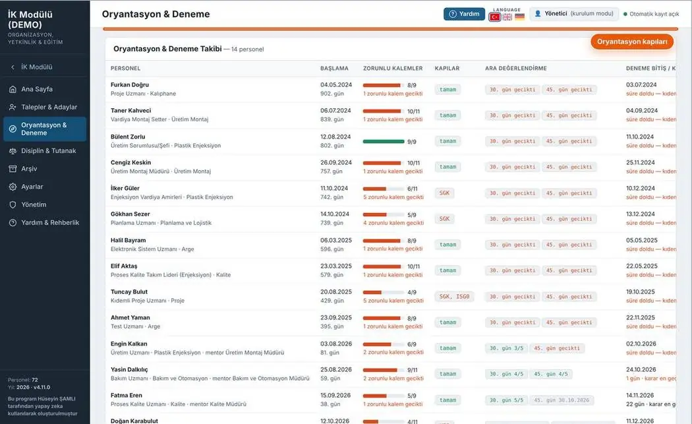Viewport: 692px width, 424px height.
Task: Switch language with the German flag
Action: click(x=520, y=16)
